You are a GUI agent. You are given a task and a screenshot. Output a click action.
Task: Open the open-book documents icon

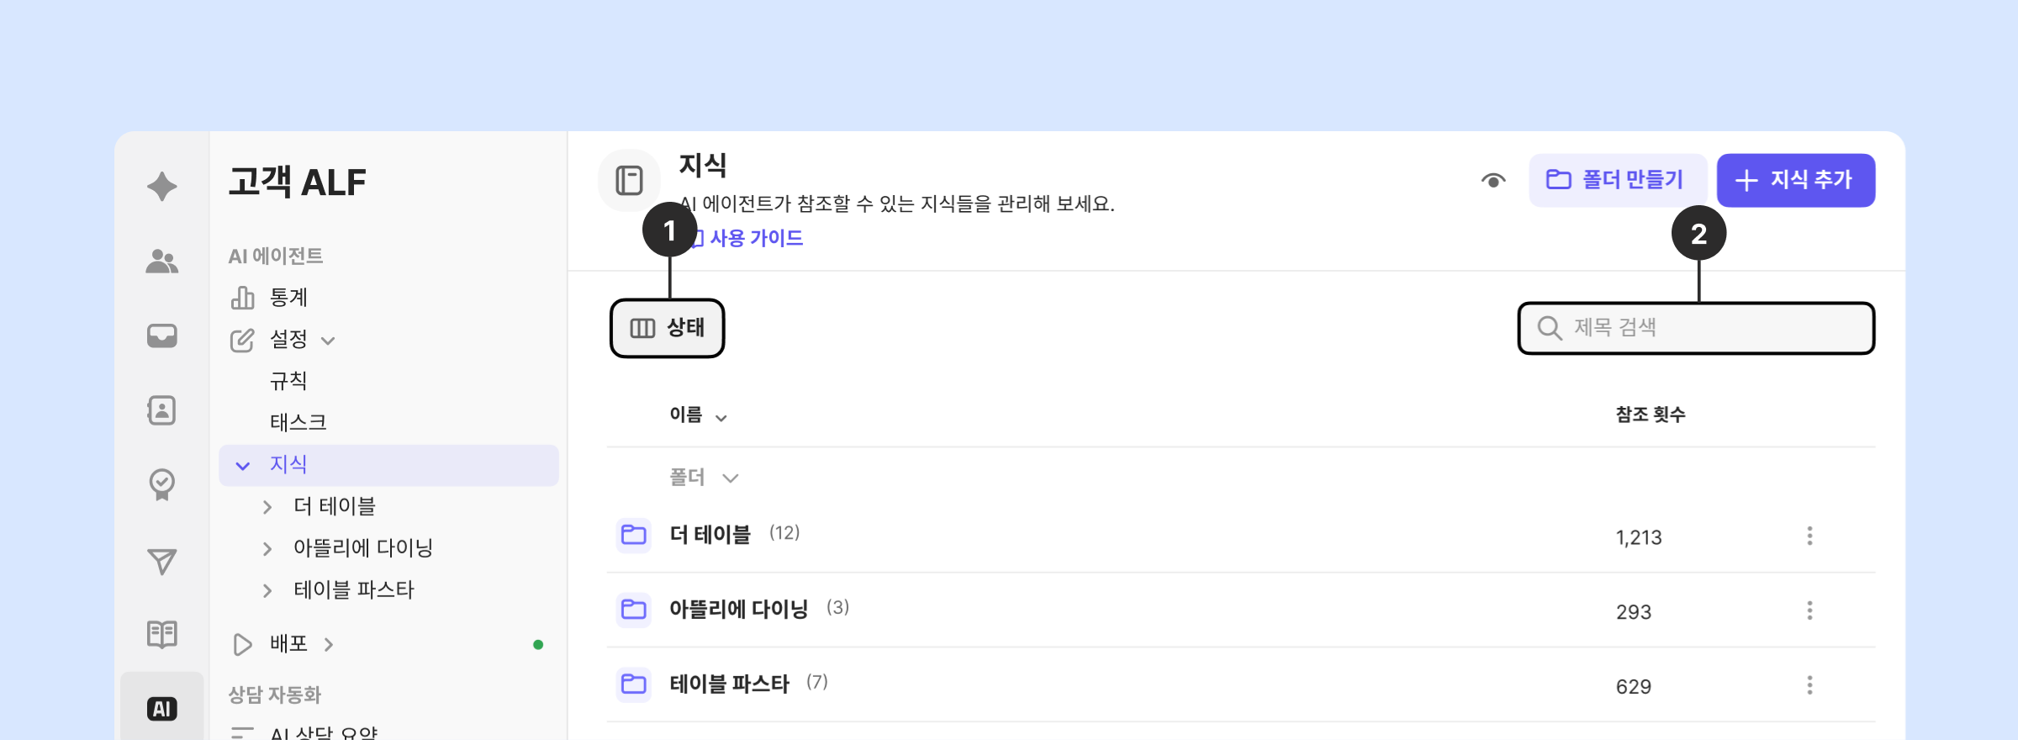point(161,634)
